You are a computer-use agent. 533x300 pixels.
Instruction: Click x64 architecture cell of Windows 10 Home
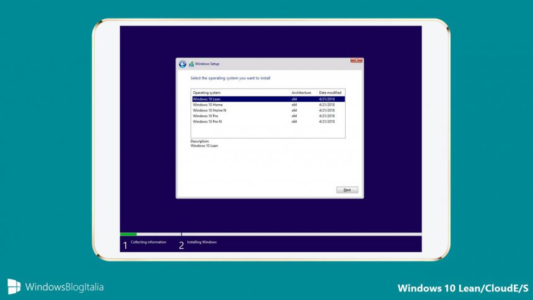[294, 105]
